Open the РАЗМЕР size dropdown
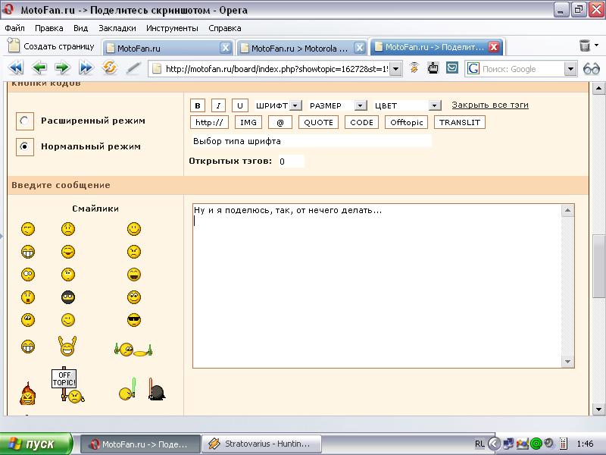Viewport: 606px width, 455px height. [x=337, y=105]
